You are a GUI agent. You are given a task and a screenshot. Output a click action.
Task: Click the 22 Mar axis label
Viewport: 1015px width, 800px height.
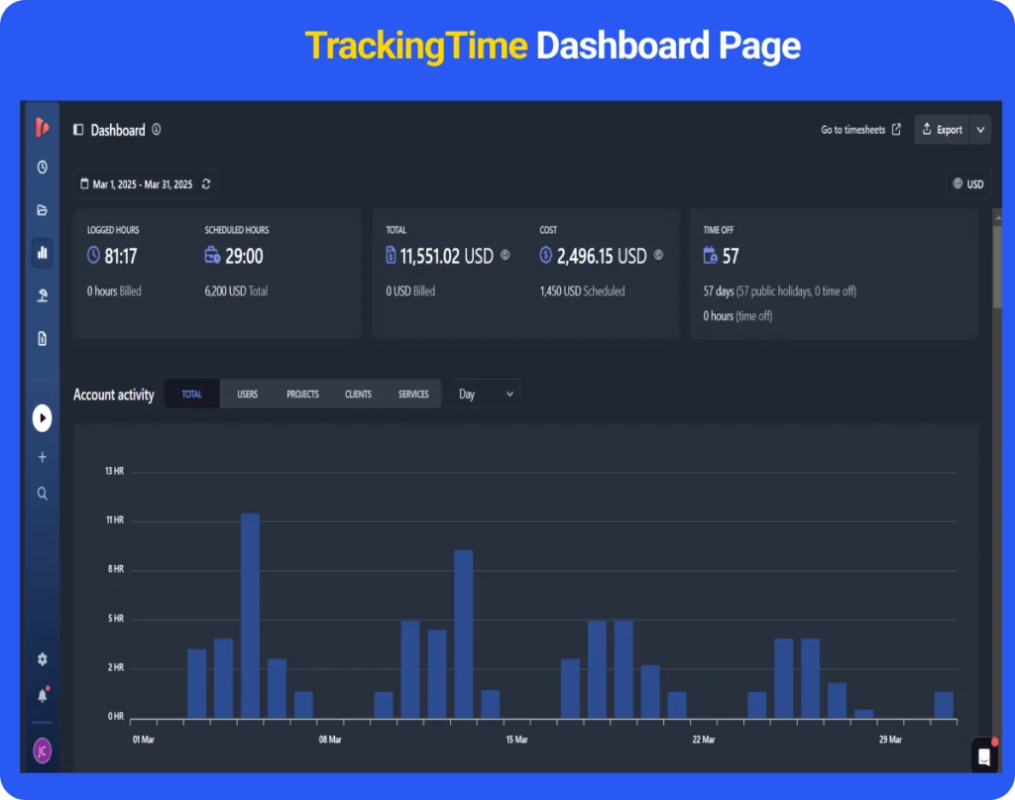pos(704,740)
